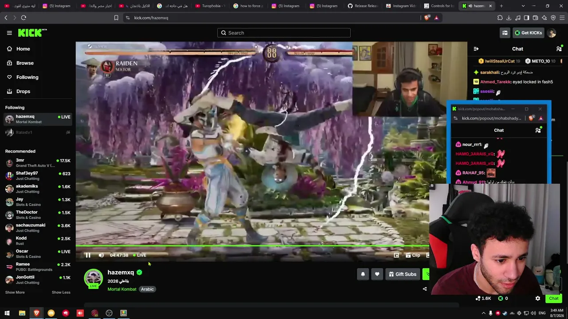
Task: Click the Get KICKs button
Action: pos(528,33)
